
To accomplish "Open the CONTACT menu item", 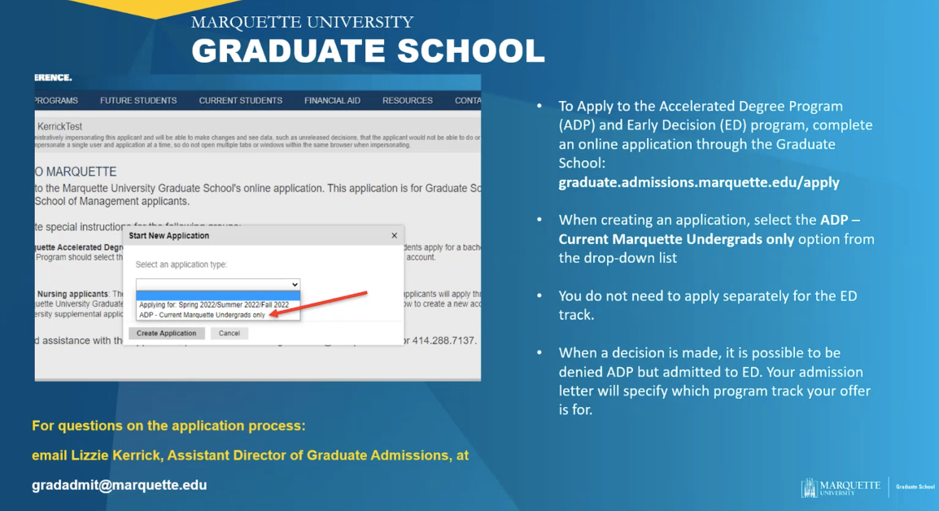I will [x=468, y=101].
